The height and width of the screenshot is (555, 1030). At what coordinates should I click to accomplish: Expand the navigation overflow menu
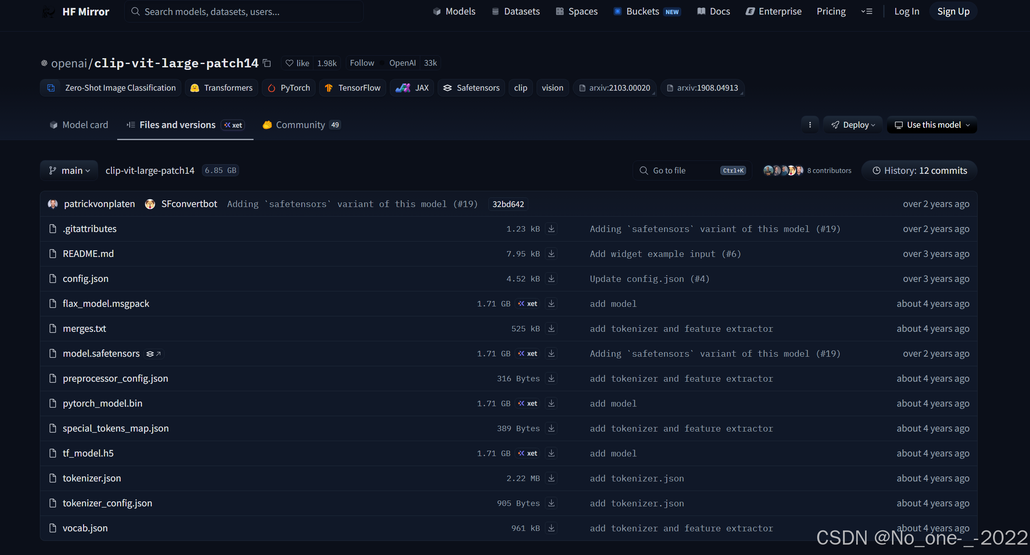point(867,12)
